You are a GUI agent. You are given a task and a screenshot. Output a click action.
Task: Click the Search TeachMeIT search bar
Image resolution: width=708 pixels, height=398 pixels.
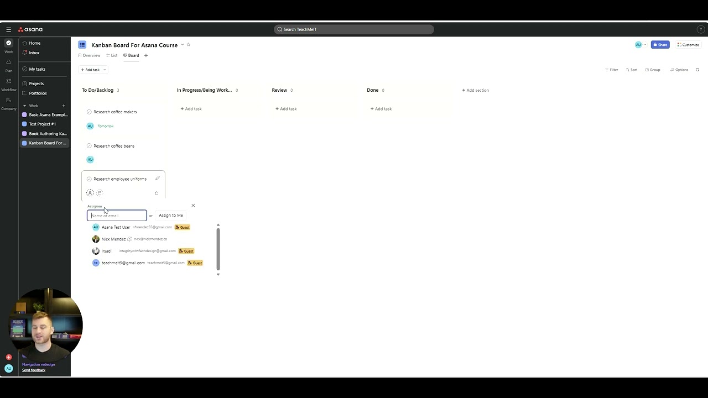coord(354,29)
